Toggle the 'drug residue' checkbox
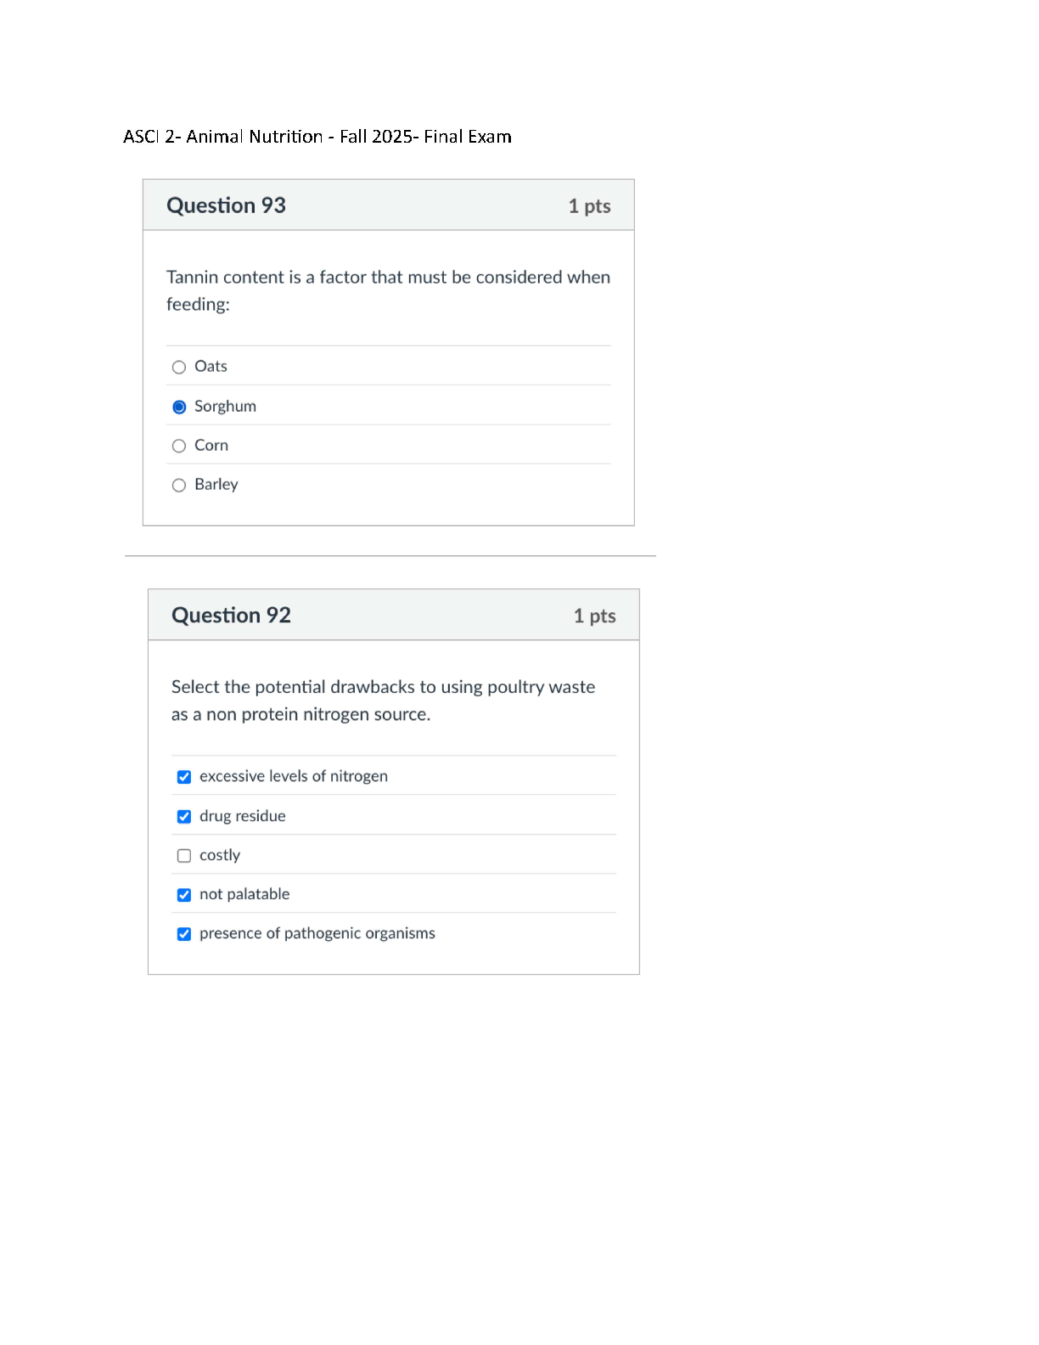This screenshot has width=1039, height=1345. [184, 817]
